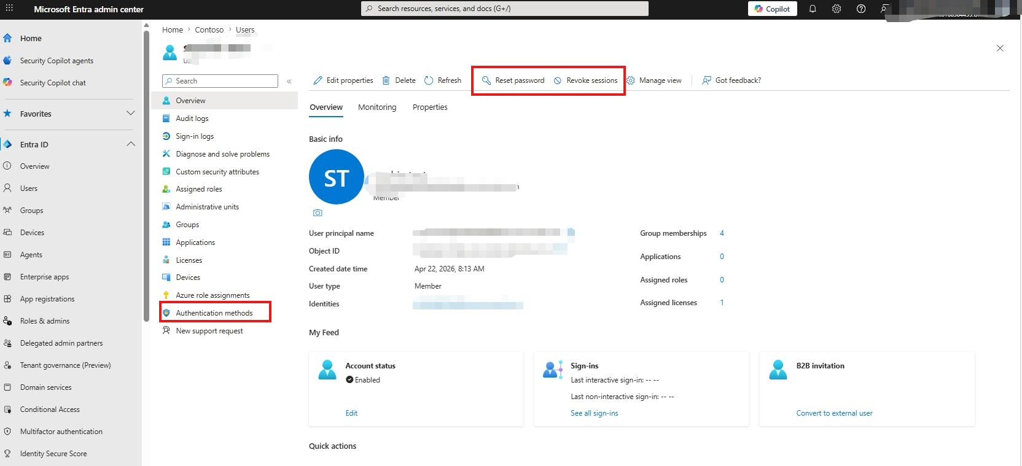Refresh the user page
Image resolution: width=1022 pixels, height=466 pixels.
(x=443, y=80)
